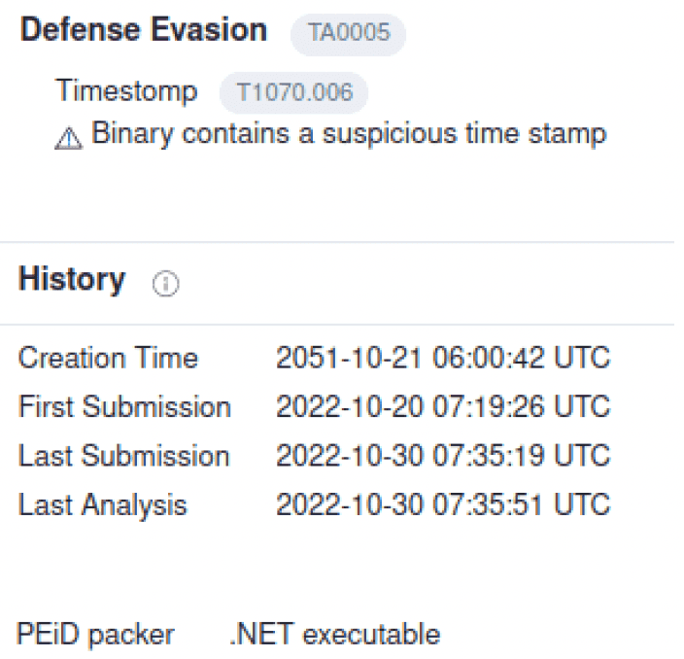Select the 2051-10-21 creation time value

tap(443, 358)
